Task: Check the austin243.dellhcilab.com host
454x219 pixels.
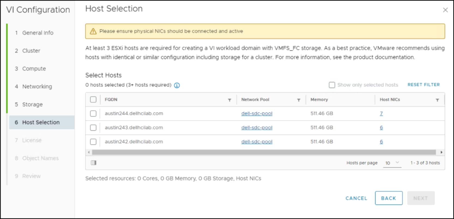Action: pos(93,128)
